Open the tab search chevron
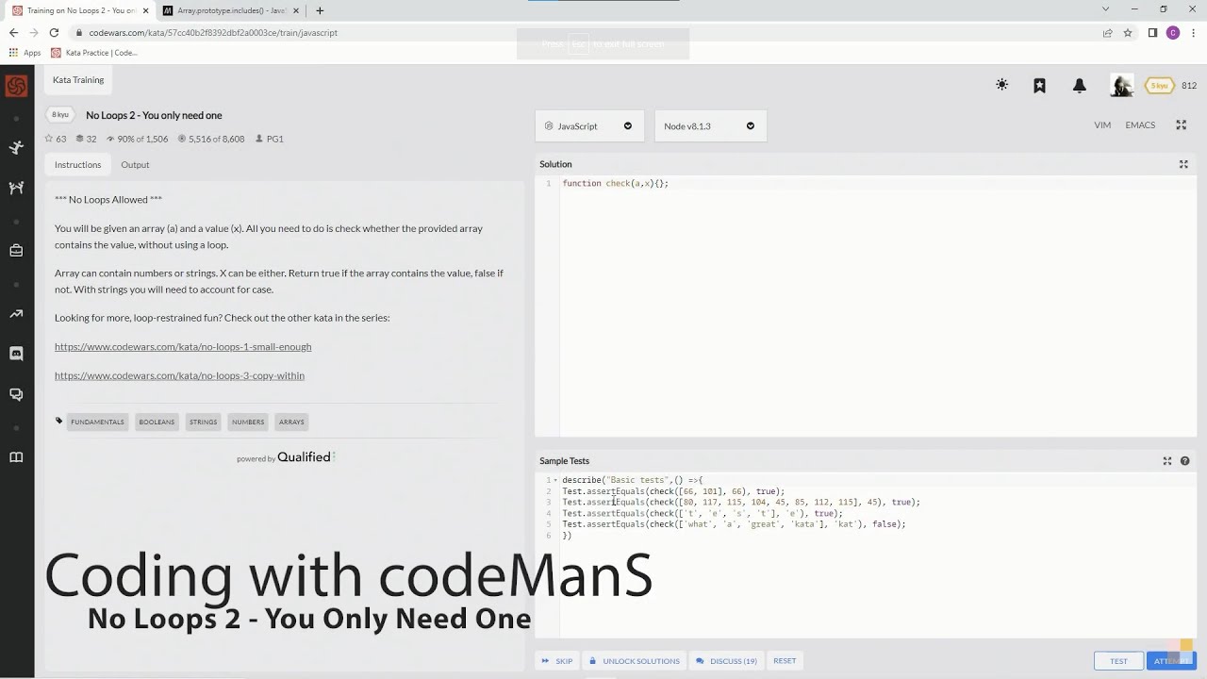Screen dimensions: 1207x679 [1106, 9]
